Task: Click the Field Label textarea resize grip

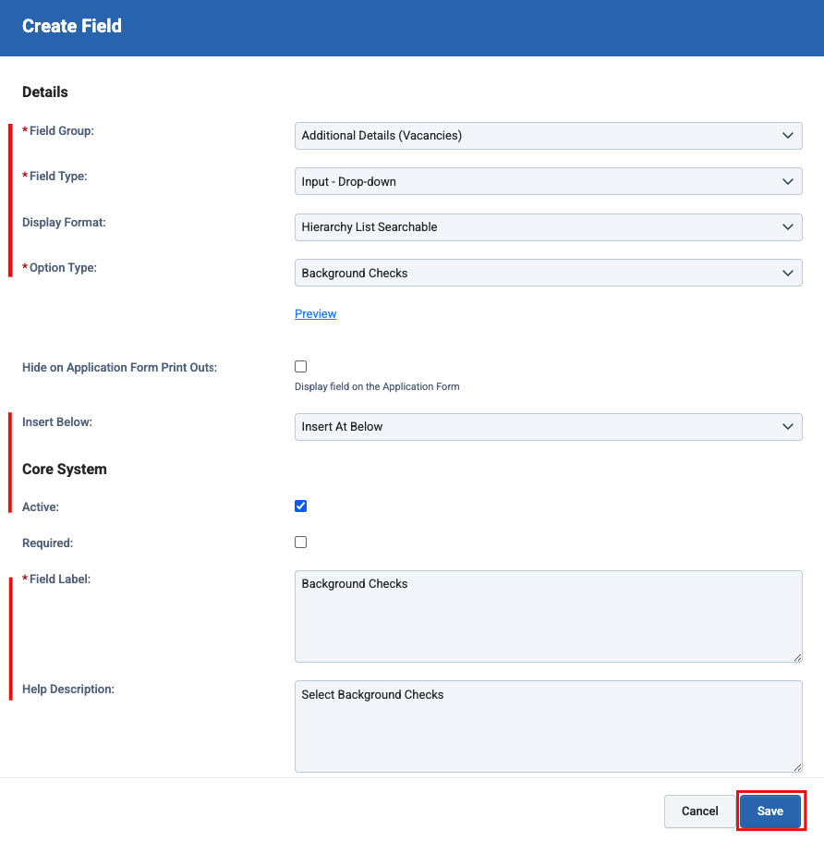Action: click(796, 656)
